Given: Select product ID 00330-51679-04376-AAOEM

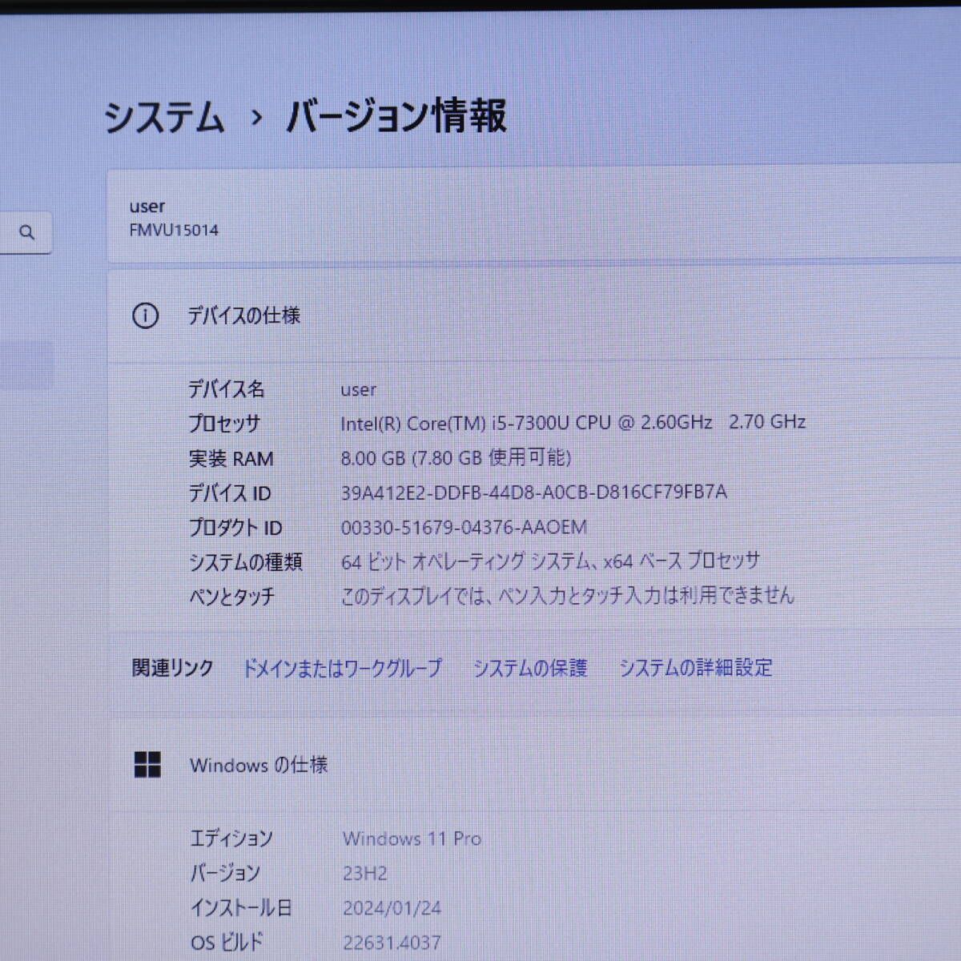Looking at the screenshot, I should pos(464,527).
